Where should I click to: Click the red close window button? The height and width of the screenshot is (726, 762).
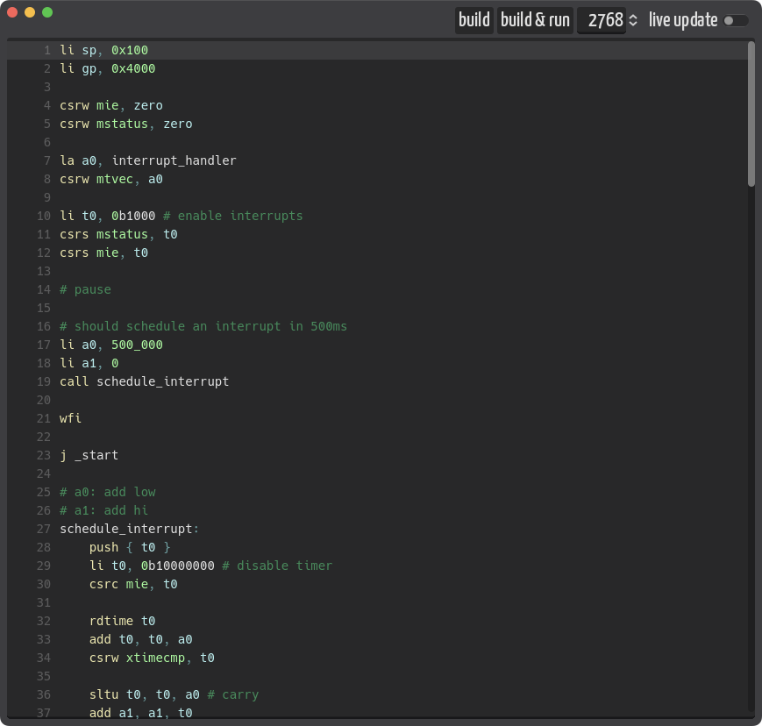point(12,12)
